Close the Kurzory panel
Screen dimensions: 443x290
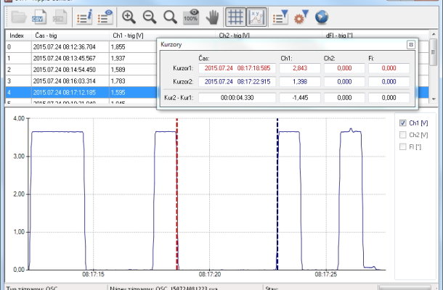tap(410, 44)
